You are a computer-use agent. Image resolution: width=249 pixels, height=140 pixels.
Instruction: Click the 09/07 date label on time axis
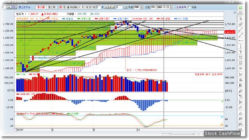[20, 130]
